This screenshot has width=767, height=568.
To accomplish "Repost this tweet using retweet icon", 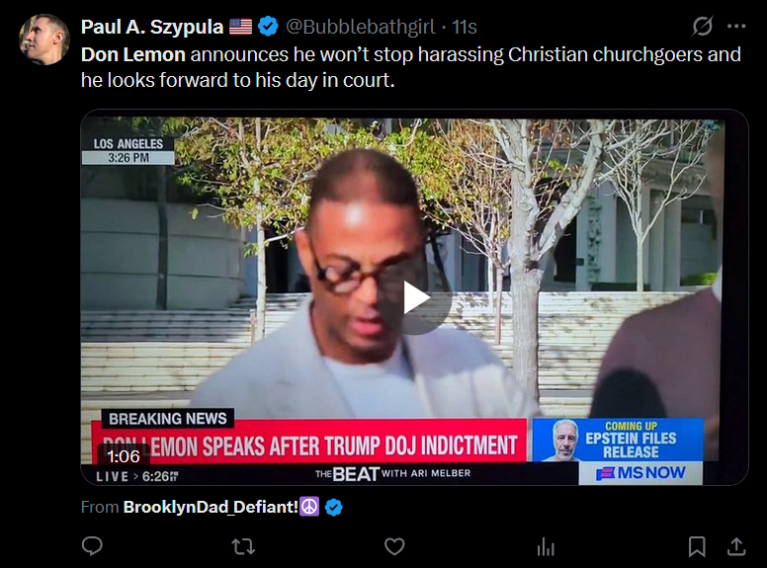I will 243,546.
